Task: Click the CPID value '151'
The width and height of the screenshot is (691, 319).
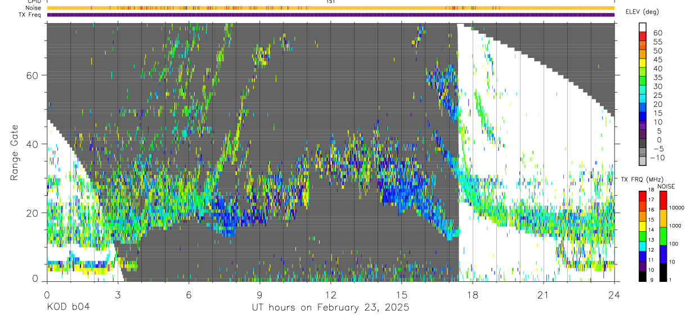Action: pyautogui.click(x=330, y=2)
